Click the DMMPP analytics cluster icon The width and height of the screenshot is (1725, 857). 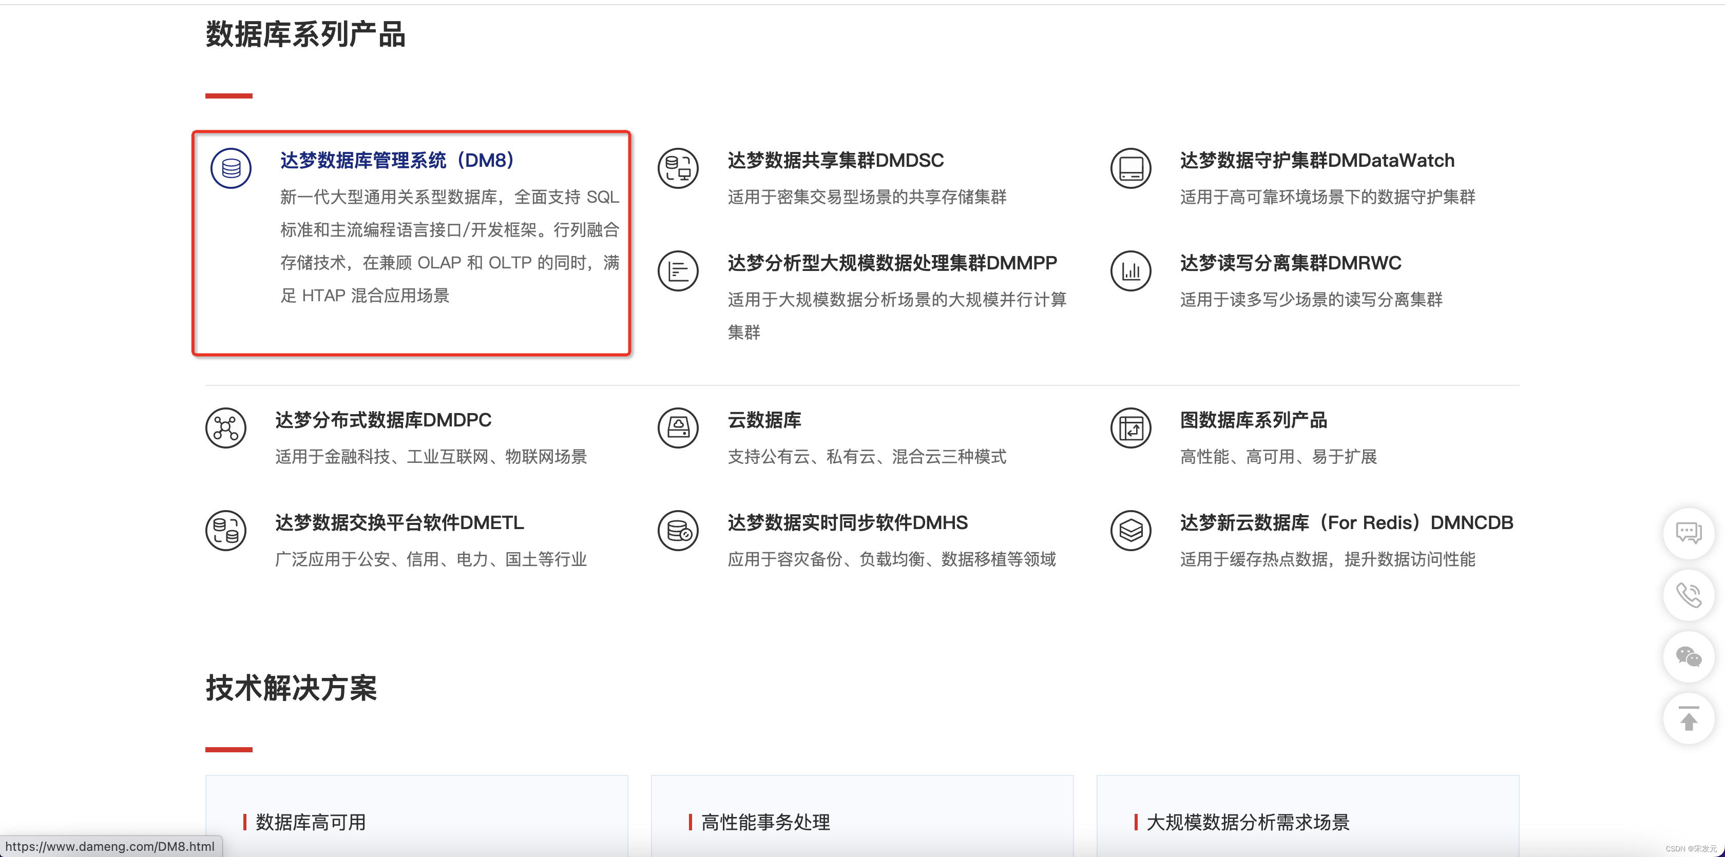click(x=678, y=270)
